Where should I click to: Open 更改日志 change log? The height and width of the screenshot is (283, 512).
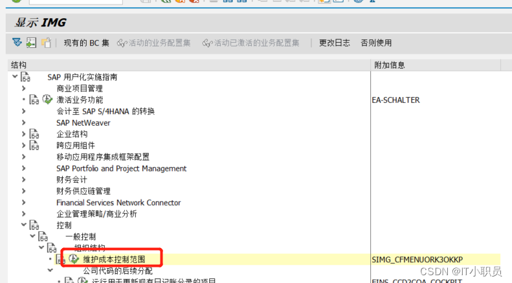tap(335, 43)
